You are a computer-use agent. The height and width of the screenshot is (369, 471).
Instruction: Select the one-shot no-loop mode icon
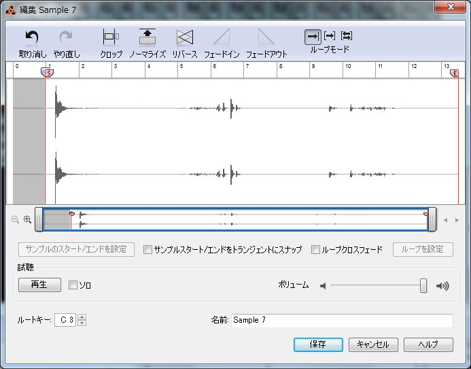click(x=313, y=37)
